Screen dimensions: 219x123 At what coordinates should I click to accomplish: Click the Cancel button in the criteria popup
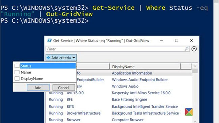tap(64, 88)
